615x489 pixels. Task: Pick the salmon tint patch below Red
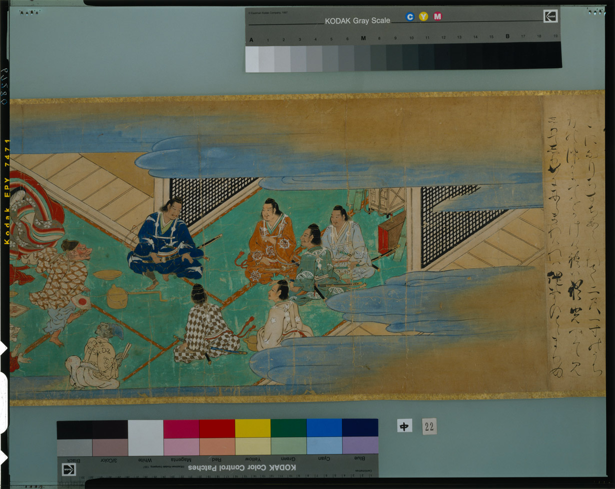pyautogui.click(x=217, y=446)
